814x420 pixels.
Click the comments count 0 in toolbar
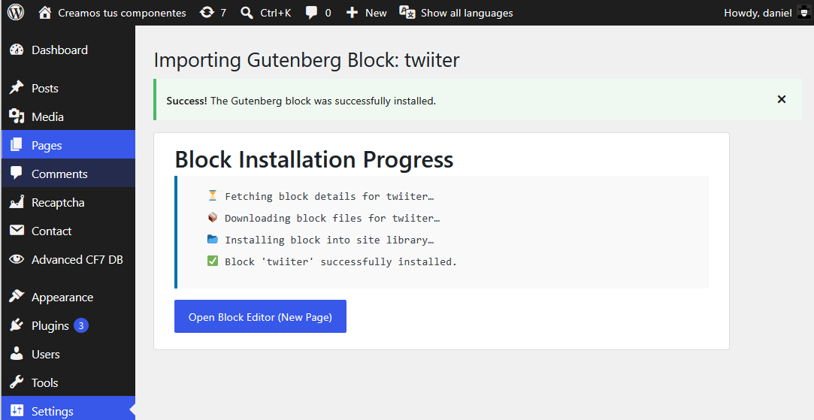tap(328, 13)
